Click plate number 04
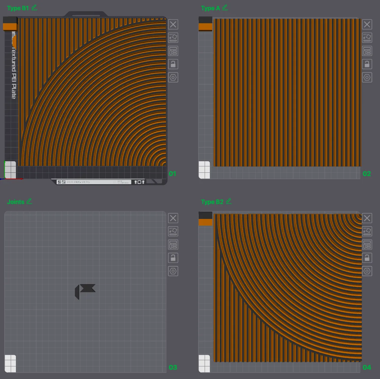Image resolution: width=380 pixels, height=379 pixels. (367, 367)
